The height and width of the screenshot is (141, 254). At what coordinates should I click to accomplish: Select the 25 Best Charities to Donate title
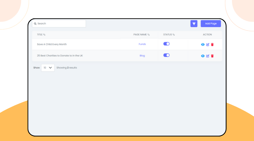60,56
